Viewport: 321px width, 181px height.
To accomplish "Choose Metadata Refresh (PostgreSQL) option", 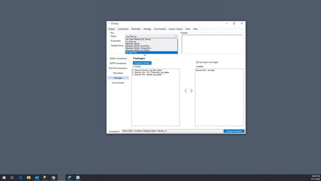I will (151, 48).
